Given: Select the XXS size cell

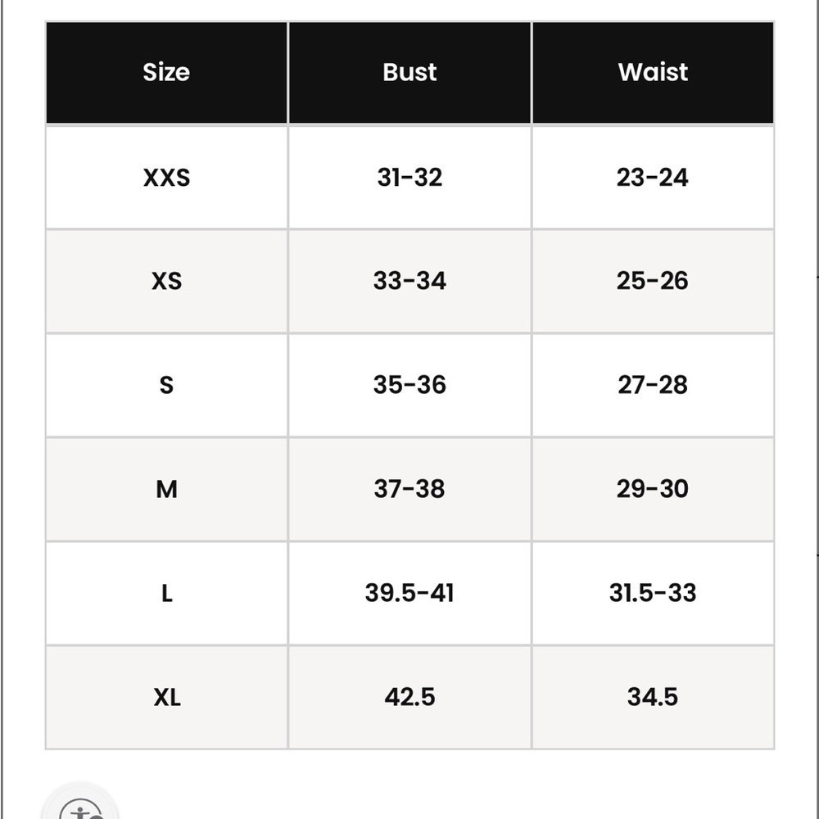Looking at the screenshot, I should [x=166, y=178].
